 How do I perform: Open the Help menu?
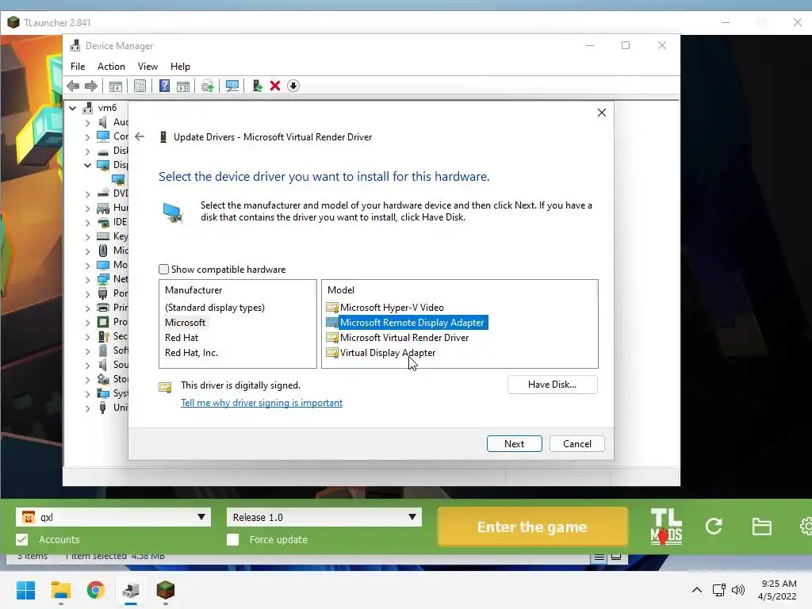pyautogui.click(x=180, y=67)
